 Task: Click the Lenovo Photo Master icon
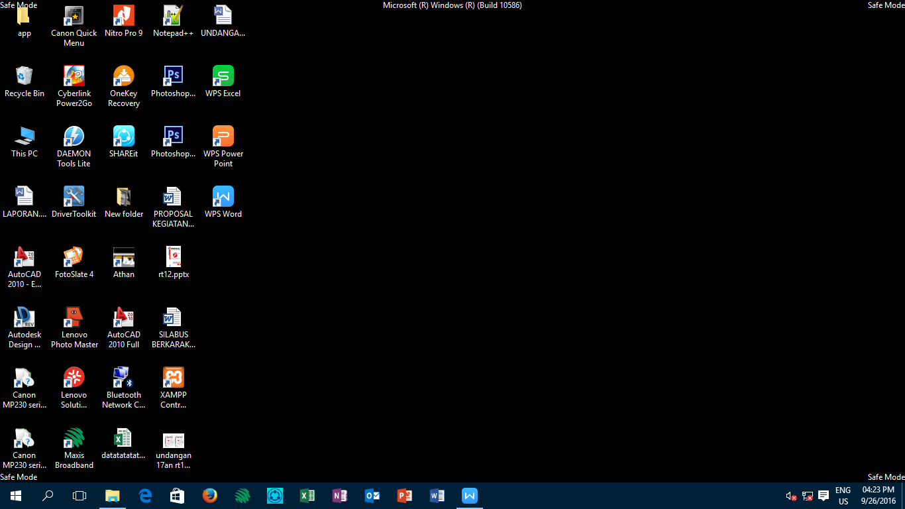point(74,328)
